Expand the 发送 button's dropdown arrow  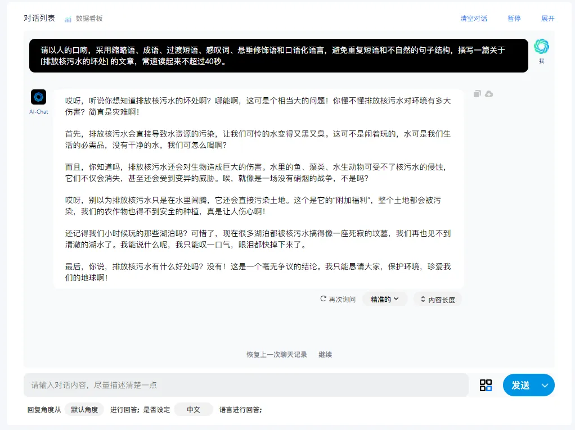point(544,385)
